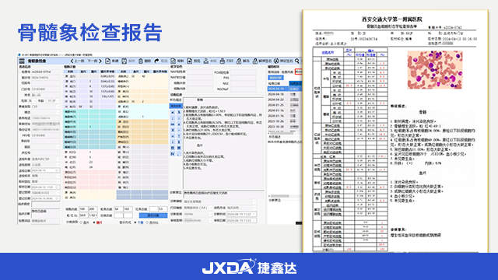The image size is (498, 280).
Task: Click the IV grade button beside description
Action: [x=173, y=154]
